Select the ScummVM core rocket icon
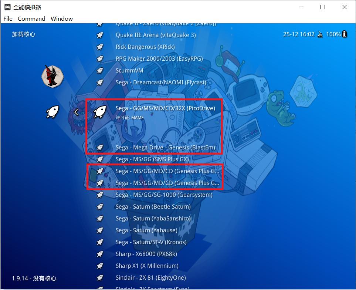Viewport: 356px width, 290px height. tap(100, 71)
